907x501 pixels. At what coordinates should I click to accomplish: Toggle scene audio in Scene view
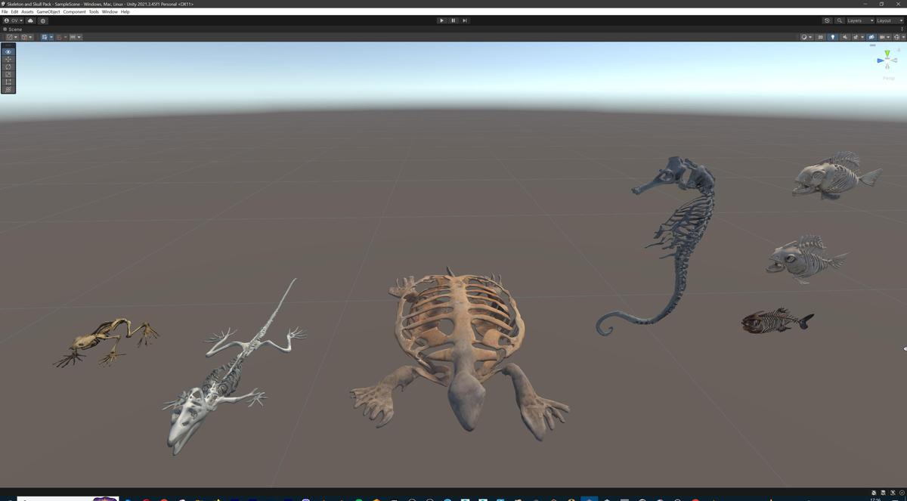pyautogui.click(x=845, y=37)
